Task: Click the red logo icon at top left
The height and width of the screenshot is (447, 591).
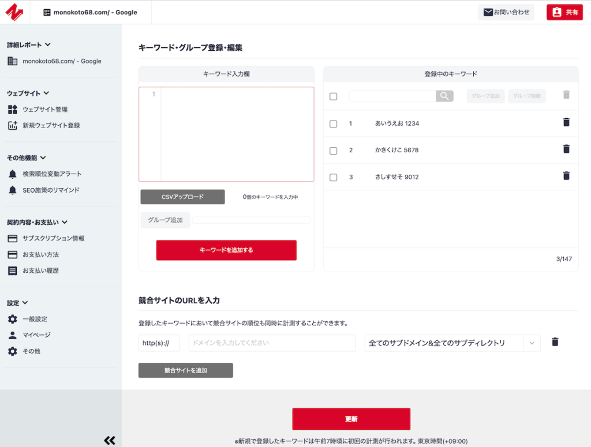Action: pos(14,12)
